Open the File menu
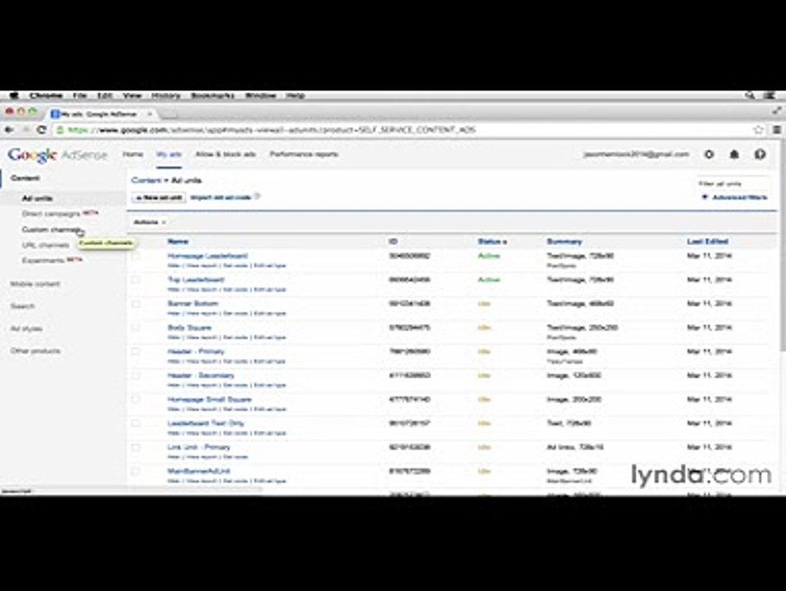The image size is (786, 591). [x=80, y=95]
